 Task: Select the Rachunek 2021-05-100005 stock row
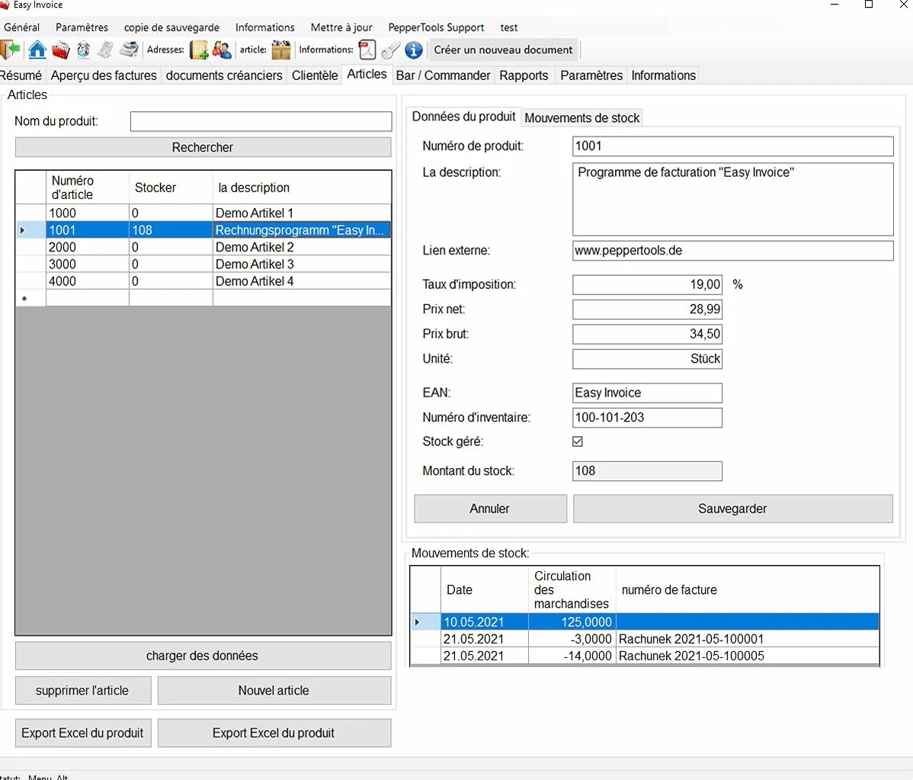pyautogui.click(x=645, y=656)
